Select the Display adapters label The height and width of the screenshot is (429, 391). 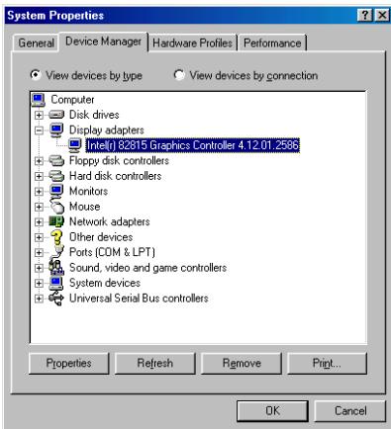107,129
